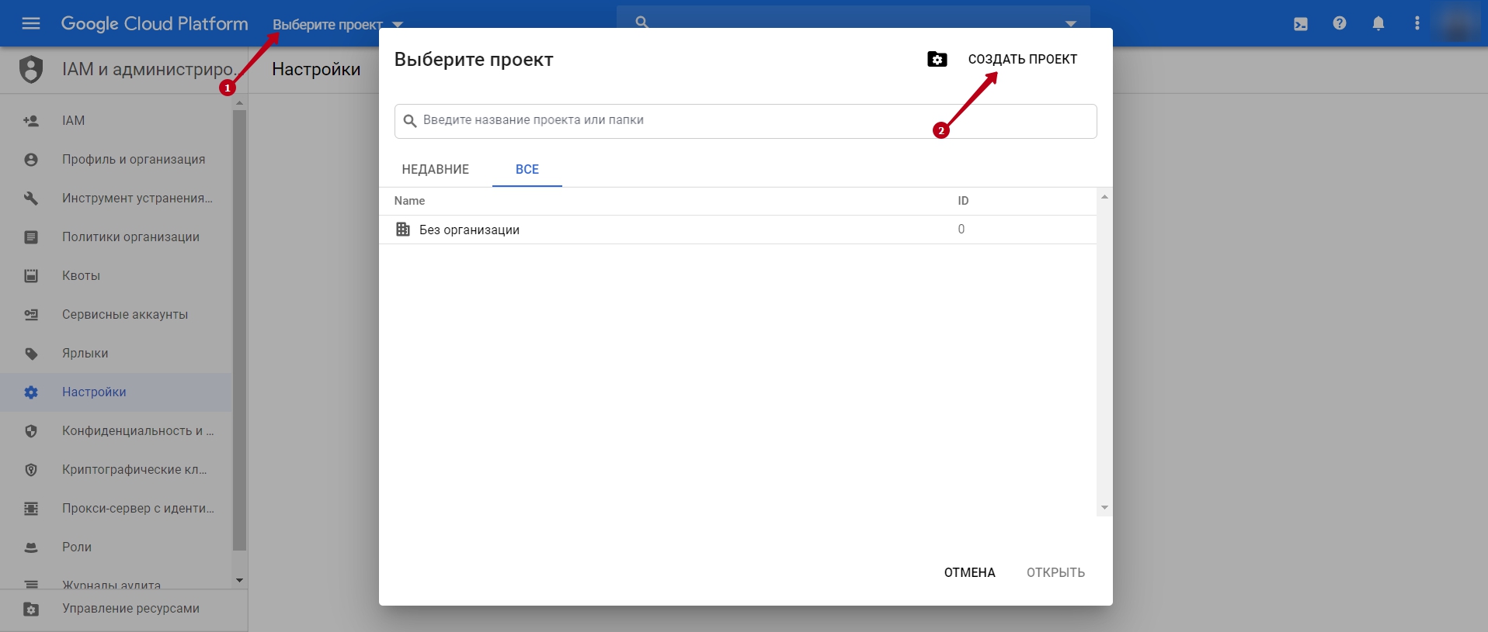The image size is (1488, 632).
Task: Click the Профиль и организация person icon
Action: (31, 160)
